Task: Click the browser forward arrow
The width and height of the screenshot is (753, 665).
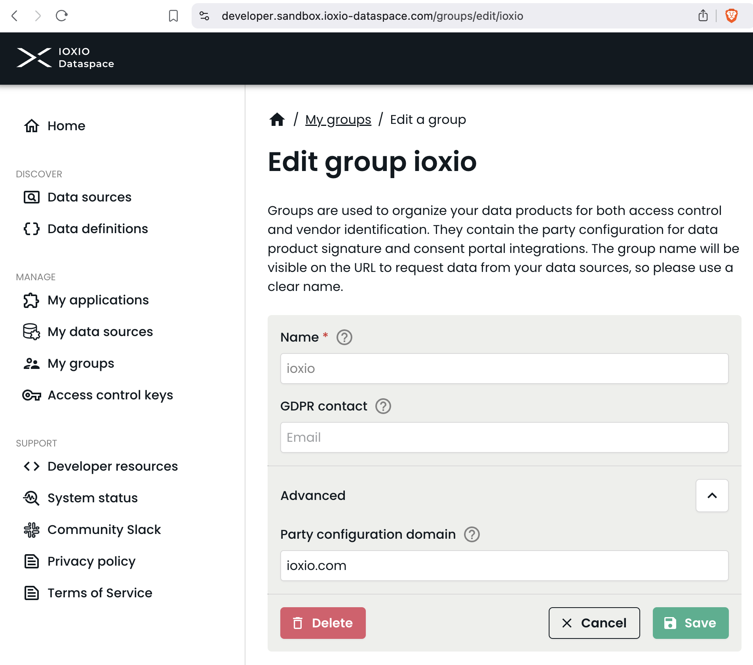Action: tap(38, 16)
